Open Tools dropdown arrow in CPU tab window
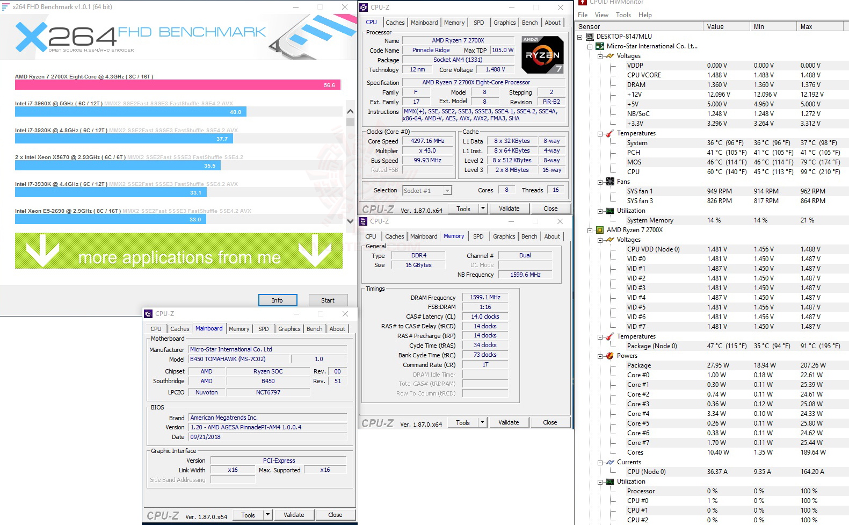 (x=483, y=208)
